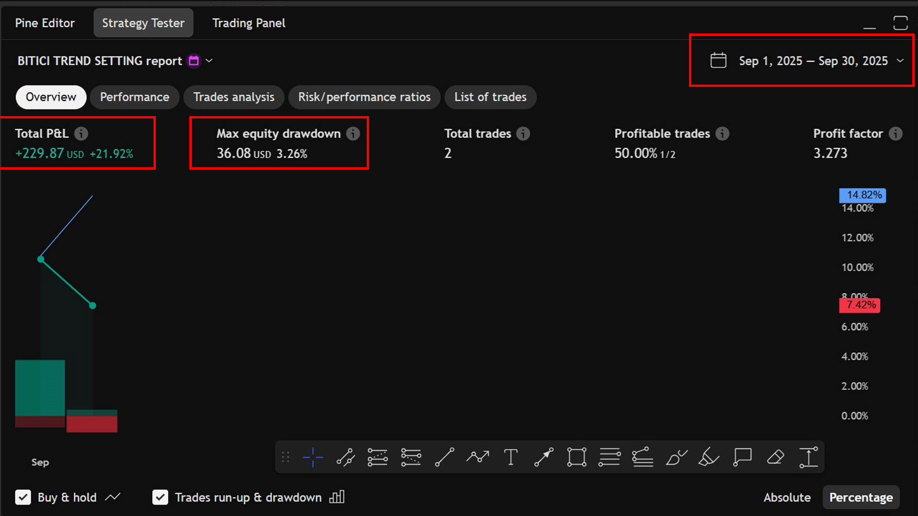Click Total P&L info icon
Screen dimensions: 918x516
pos(81,133)
